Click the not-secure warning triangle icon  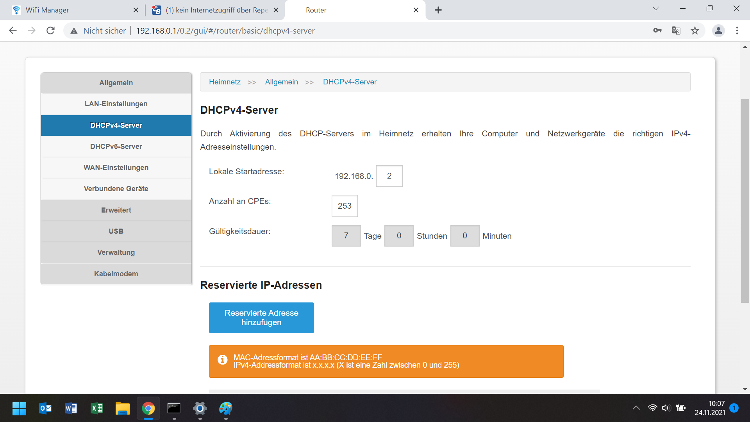point(74,31)
